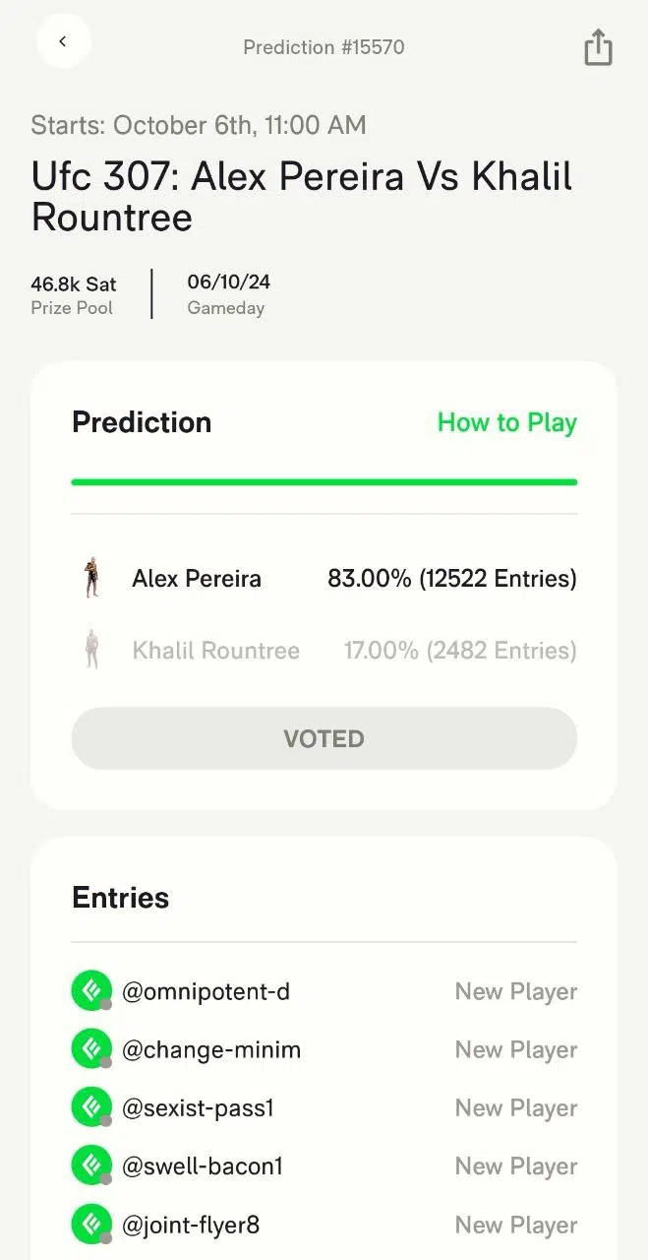Tap the Ufc 307 event title

pos(301,196)
